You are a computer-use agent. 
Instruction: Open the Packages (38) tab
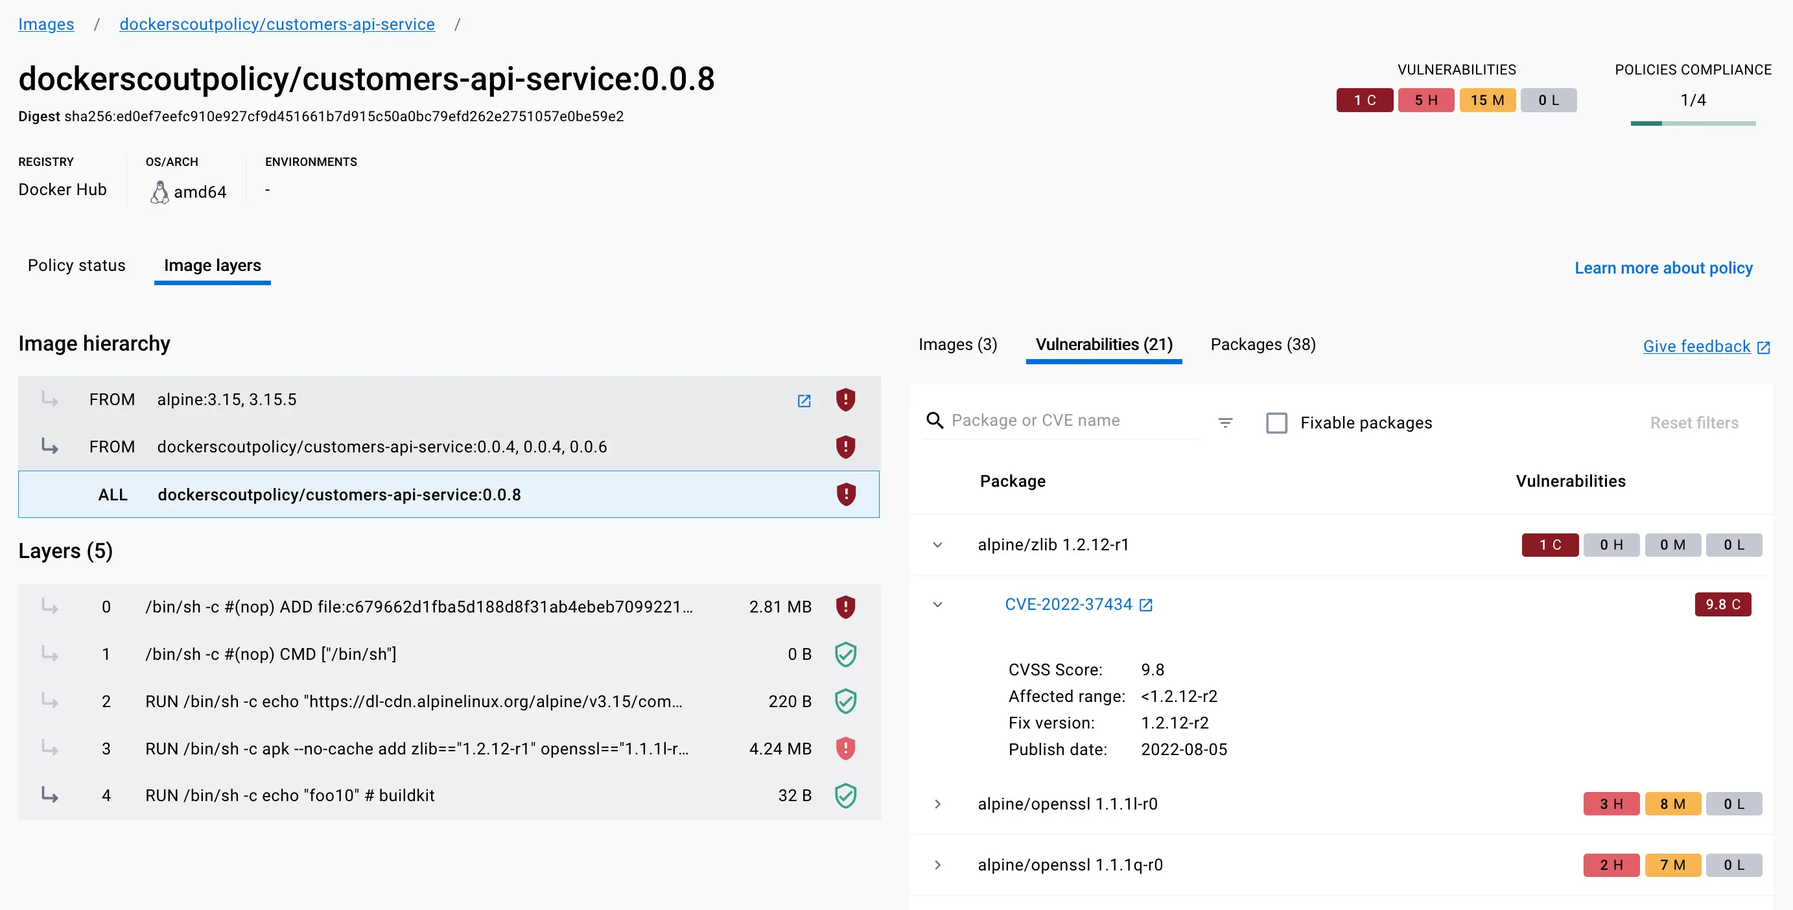click(x=1263, y=344)
